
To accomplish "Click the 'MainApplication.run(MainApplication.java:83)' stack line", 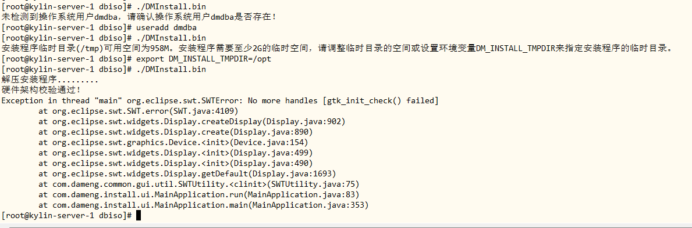I will (199, 194).
